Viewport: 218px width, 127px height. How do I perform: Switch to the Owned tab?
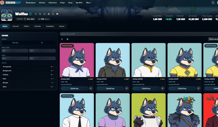(x=15, y=26)
